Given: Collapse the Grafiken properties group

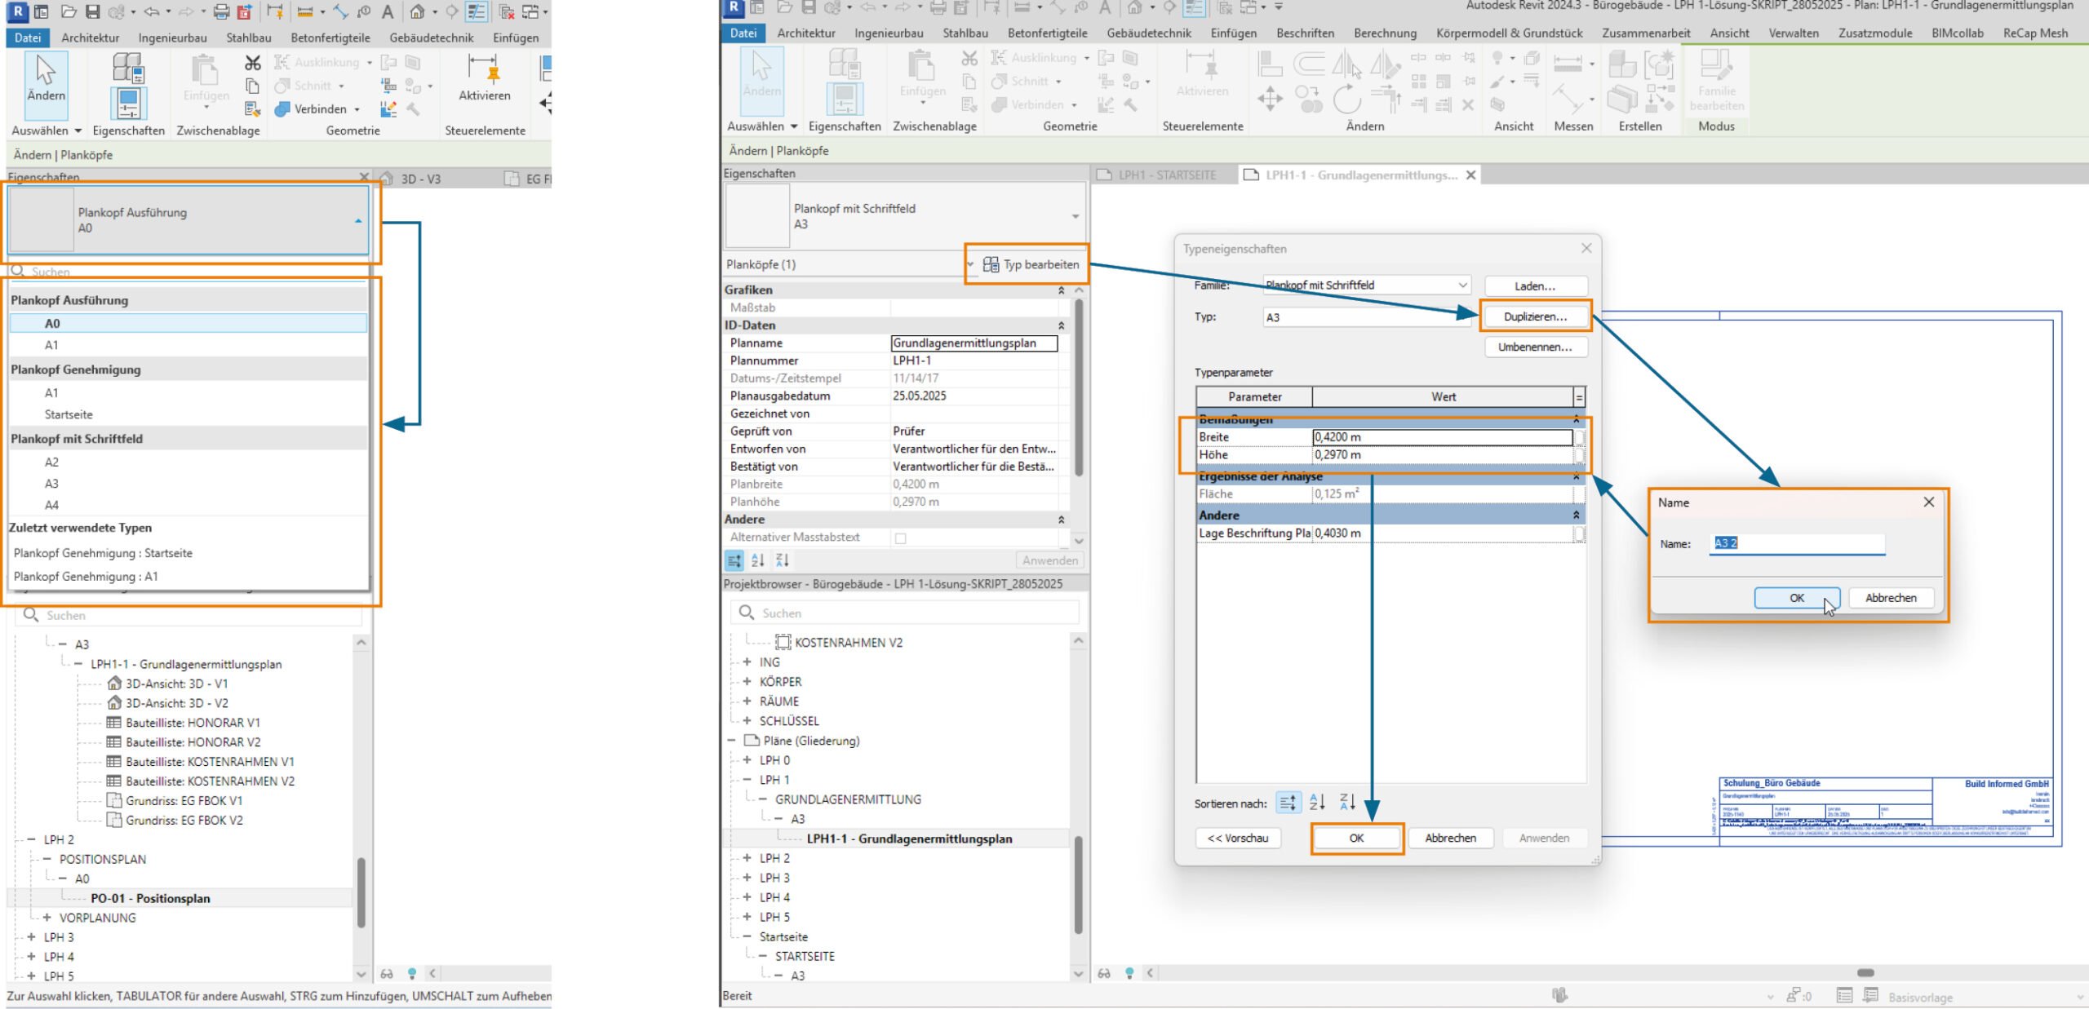Looking at the screenshot, I should coord(1061,290).
